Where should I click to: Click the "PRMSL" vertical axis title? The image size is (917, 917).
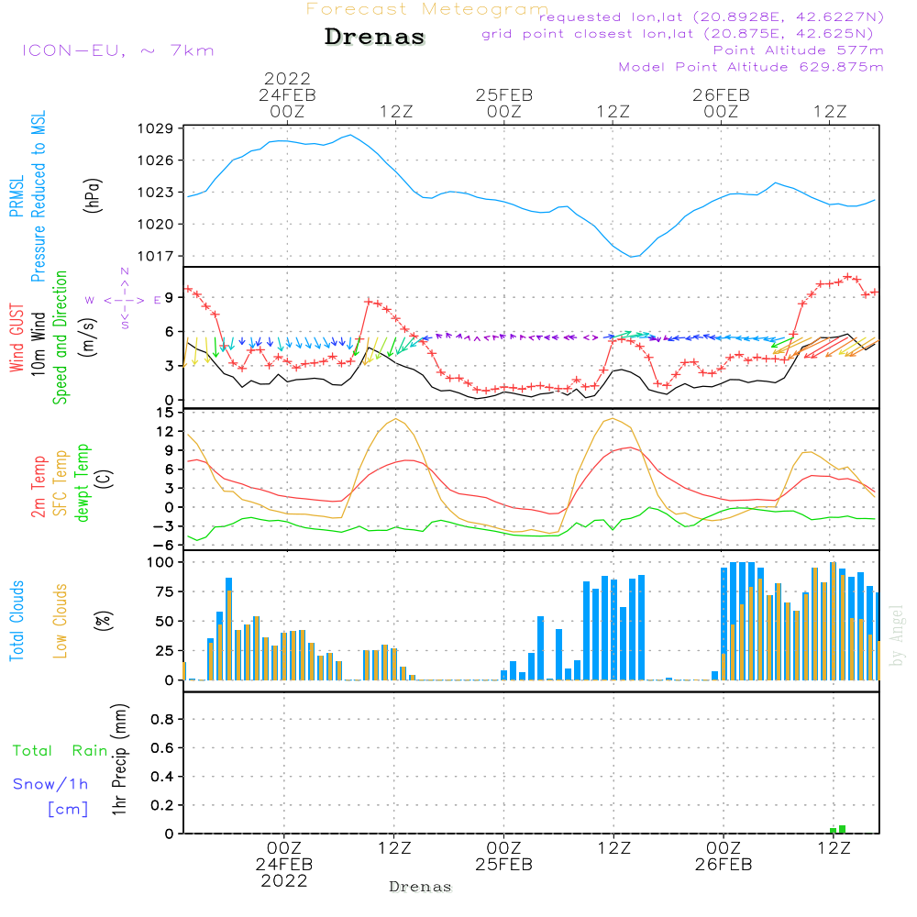pos(17,195)
